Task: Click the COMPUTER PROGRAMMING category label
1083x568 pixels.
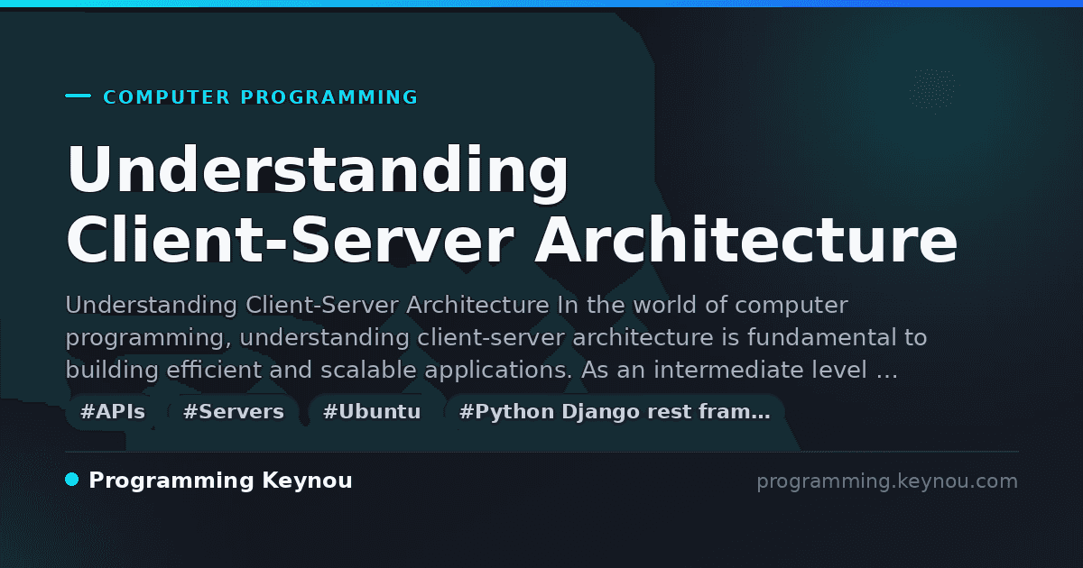Action: coord(261,97)
